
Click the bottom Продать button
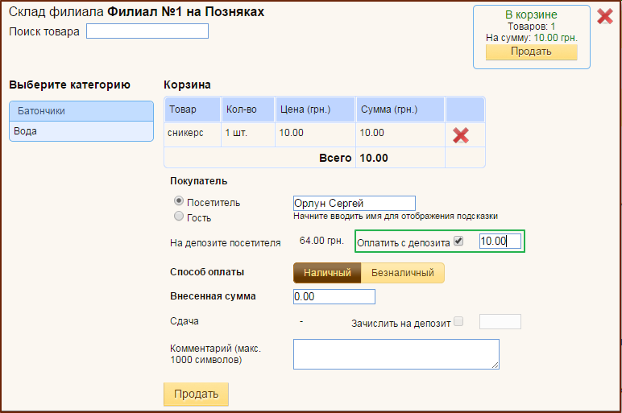pyautogui.click(x=196, y=394)
